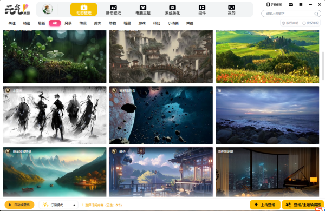Select the 小清新 category tab
The image size is (325, 211).
pyautogui.click(x=173, y=23)
